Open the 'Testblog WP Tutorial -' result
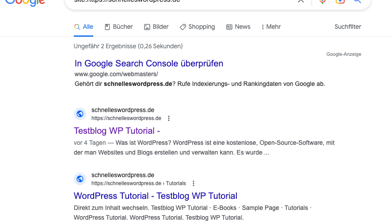 [117, 131]
